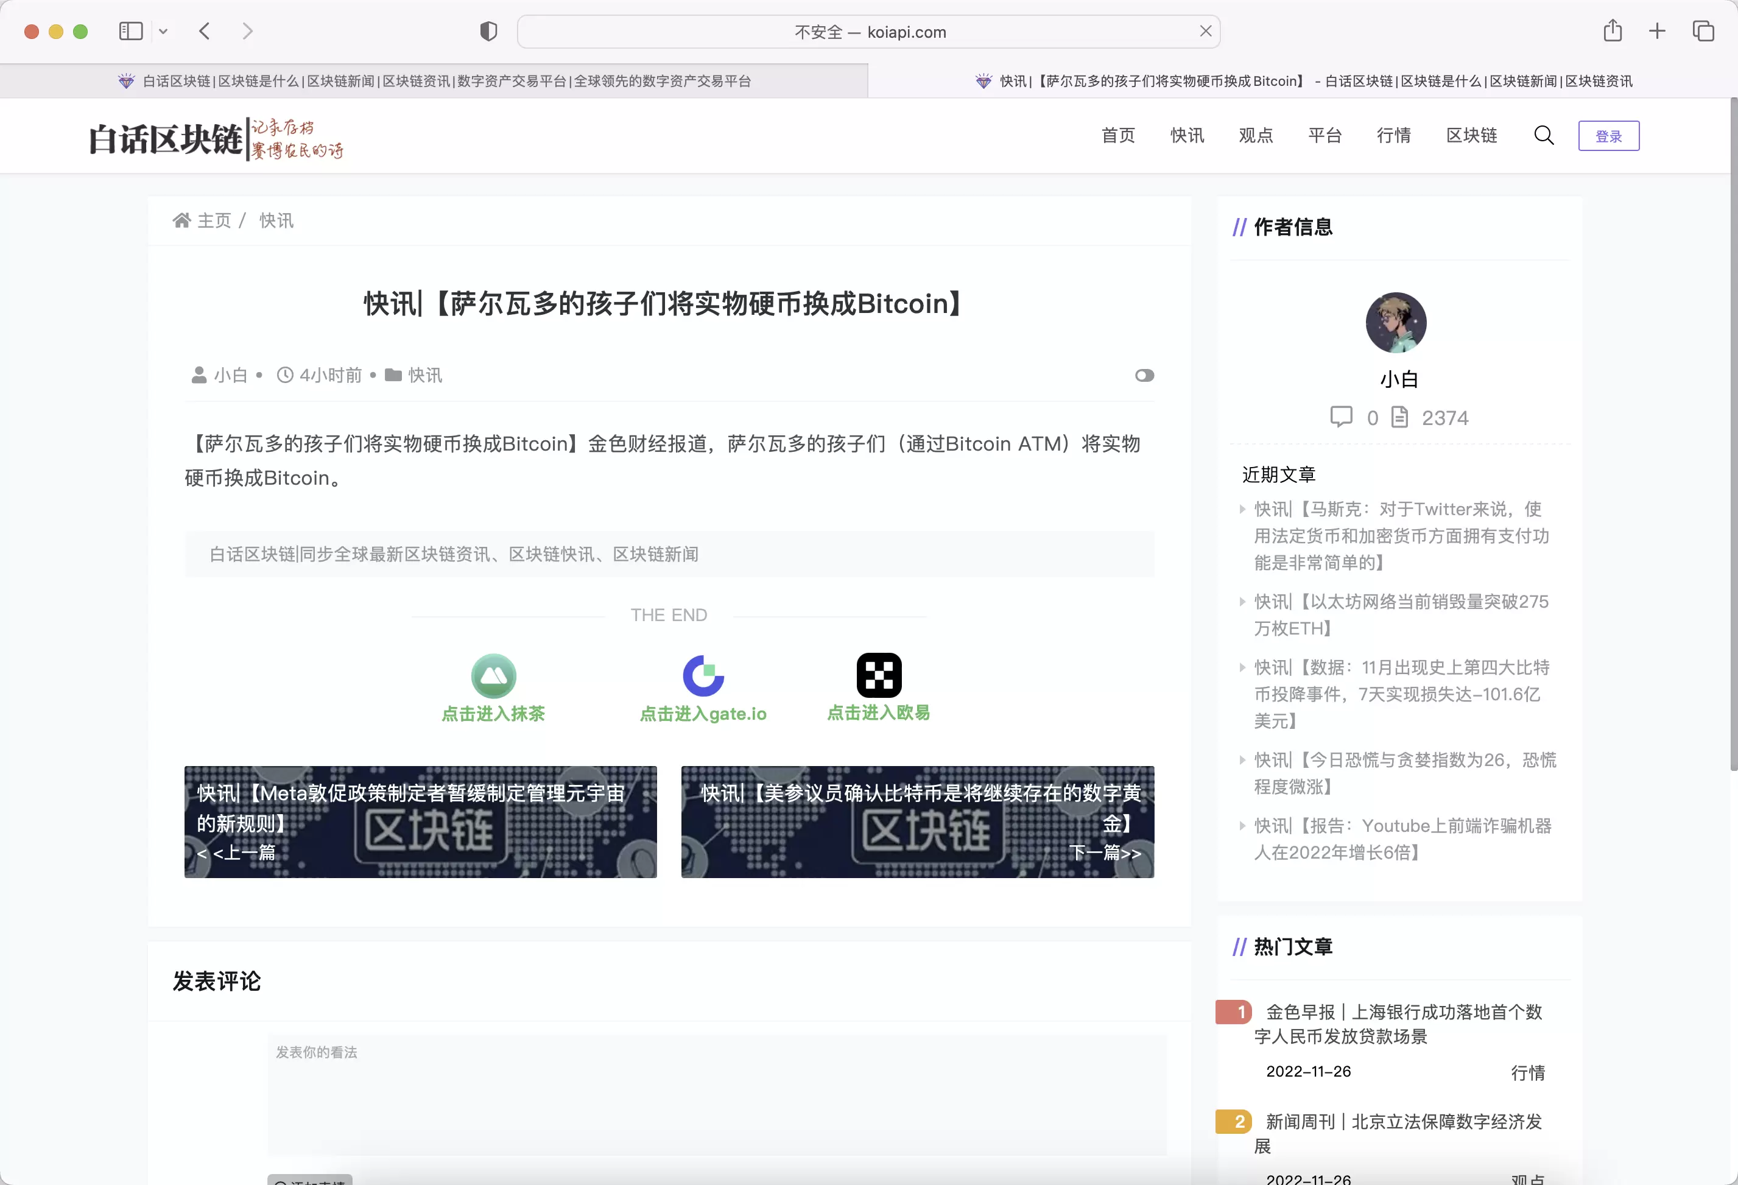The width and height of the screenshot is (1738, 1185).
Task: Go forward with the forward arrow
Action: (247, 32)
